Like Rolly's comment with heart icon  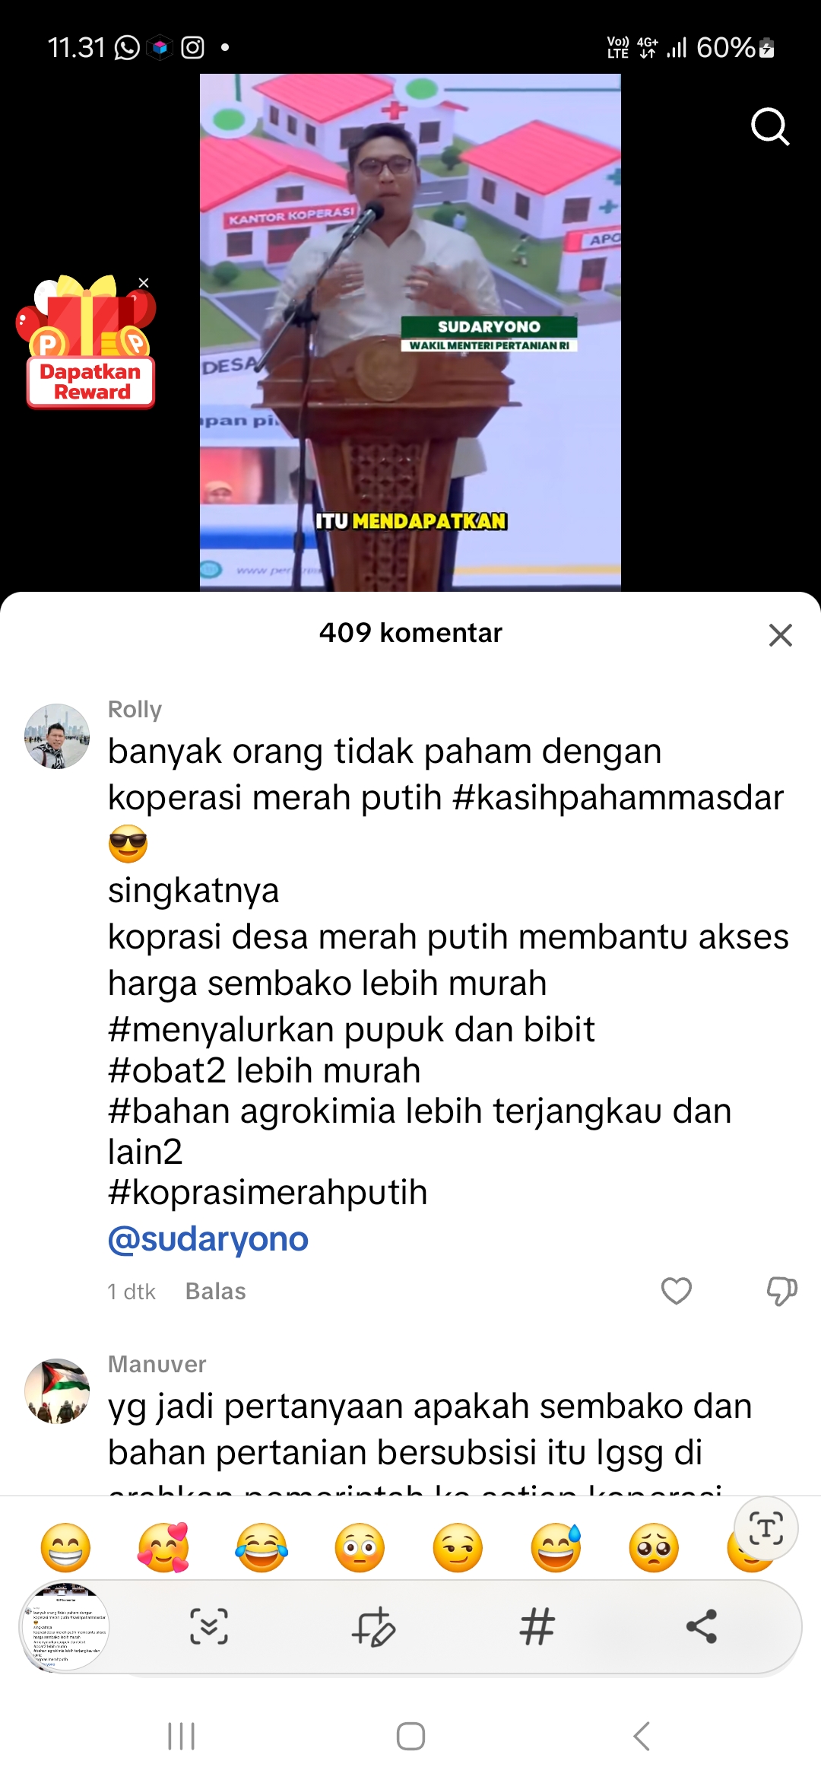tap(676, 1291)
